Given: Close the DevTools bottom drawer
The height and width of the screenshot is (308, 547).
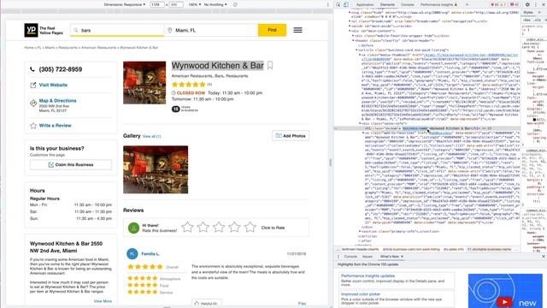Looking at the screenshot, I should (x=544, y=257).
